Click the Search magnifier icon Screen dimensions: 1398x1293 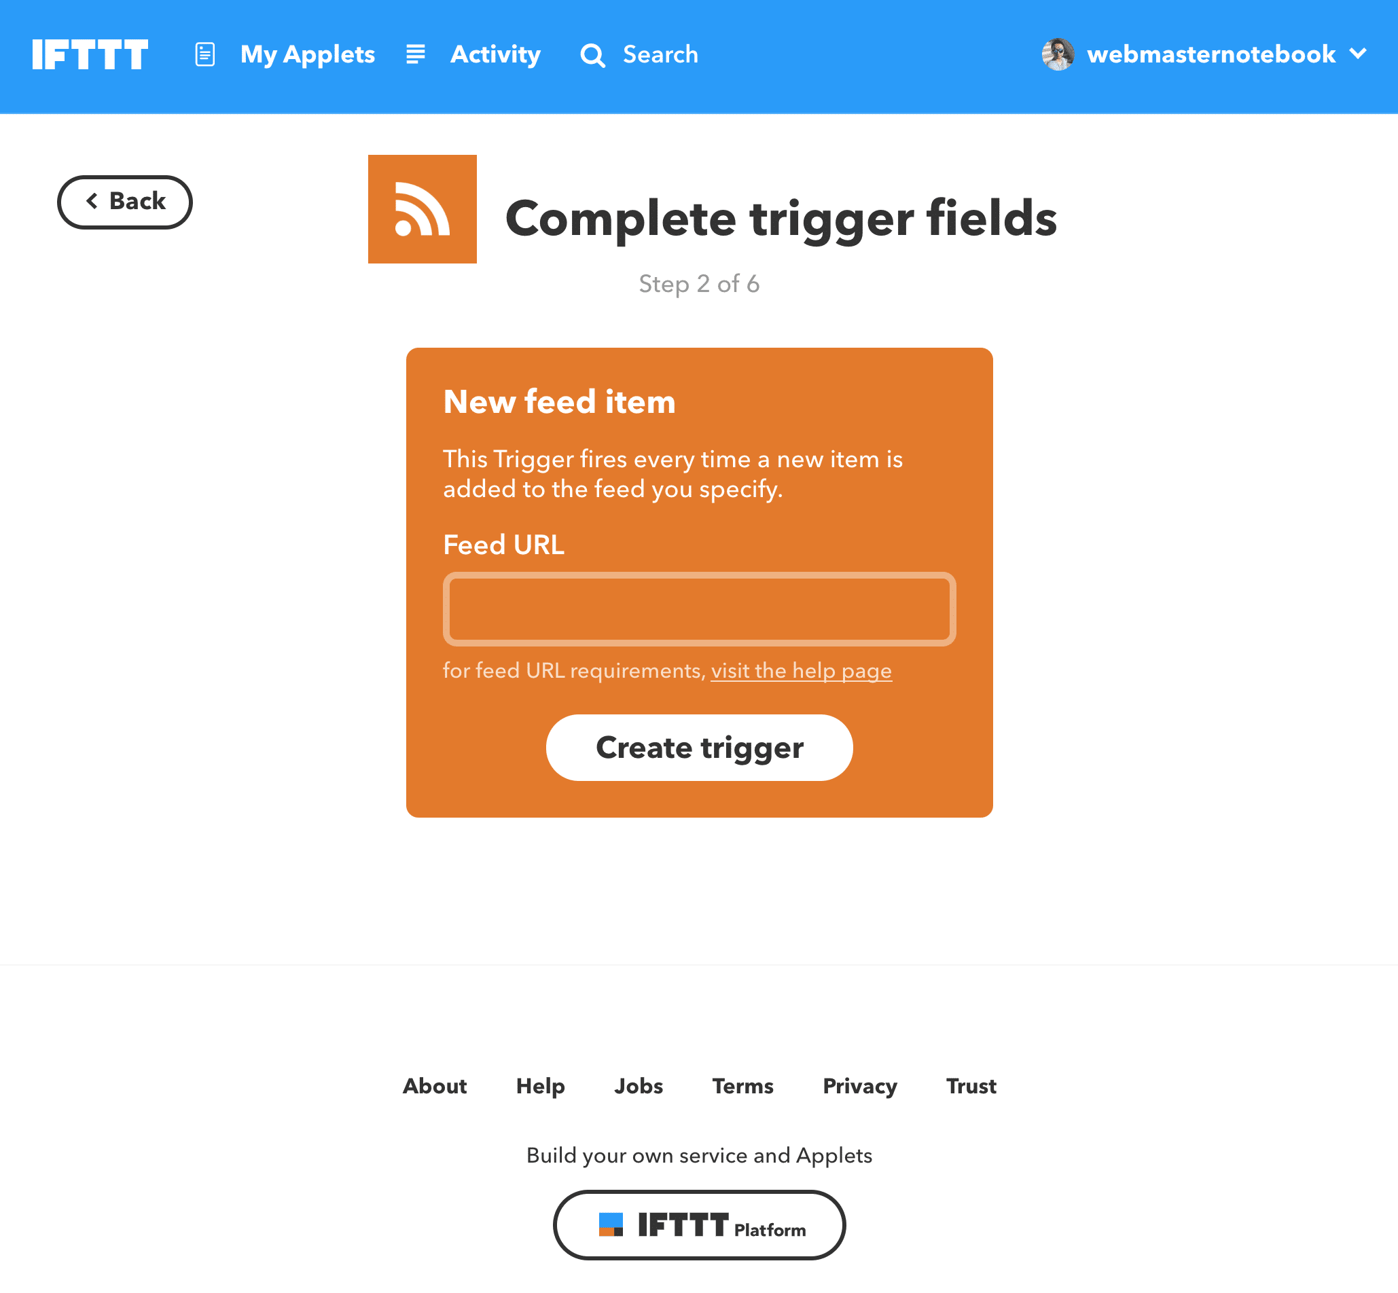tap(592, 54)
